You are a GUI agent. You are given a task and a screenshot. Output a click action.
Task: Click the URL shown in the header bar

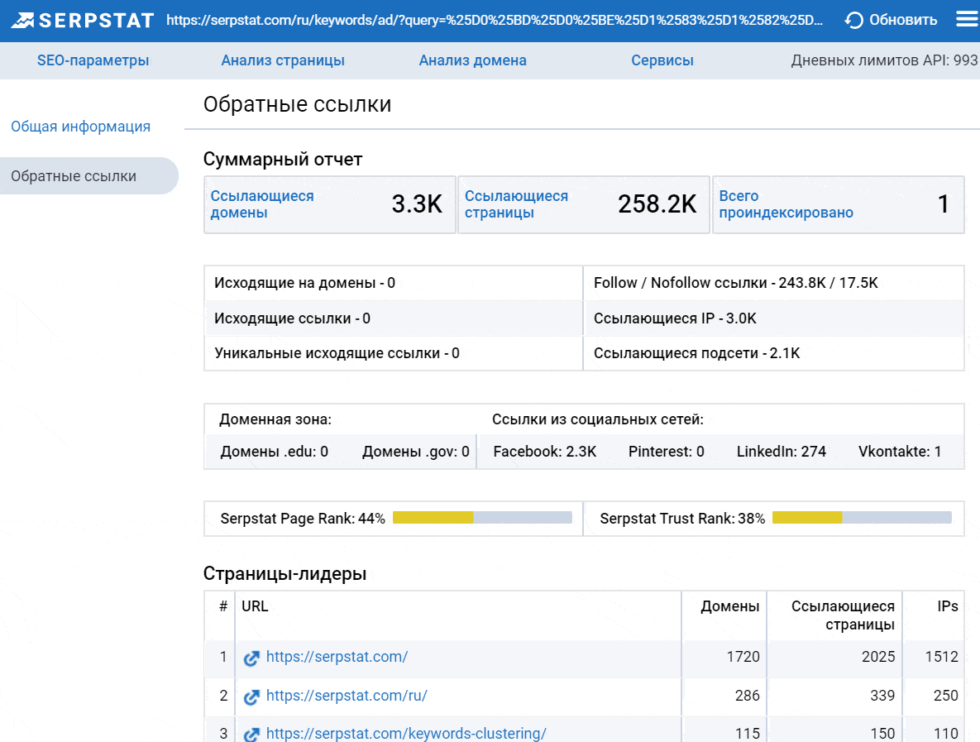(495, 21)
